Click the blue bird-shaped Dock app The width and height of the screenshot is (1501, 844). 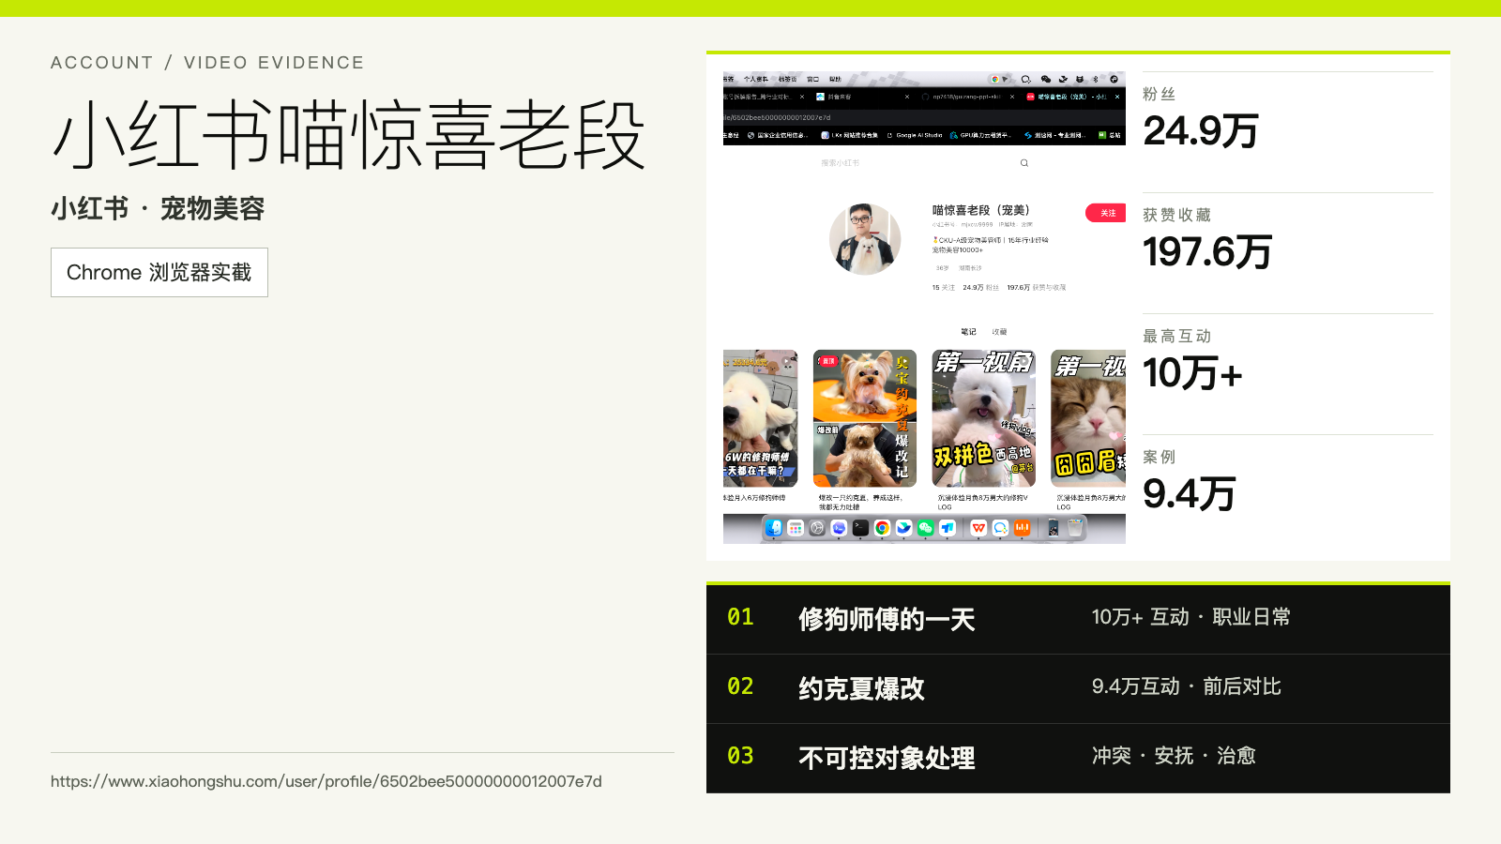tap(904, 528)
